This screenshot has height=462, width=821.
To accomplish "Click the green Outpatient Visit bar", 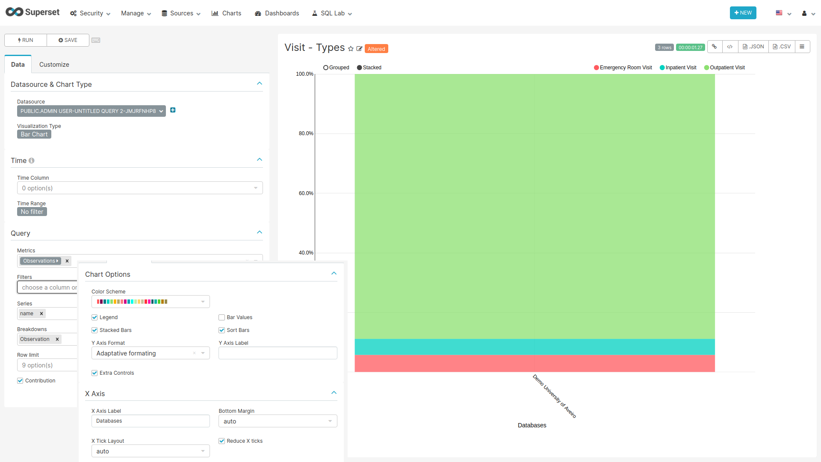I will (x=535, y=207).
